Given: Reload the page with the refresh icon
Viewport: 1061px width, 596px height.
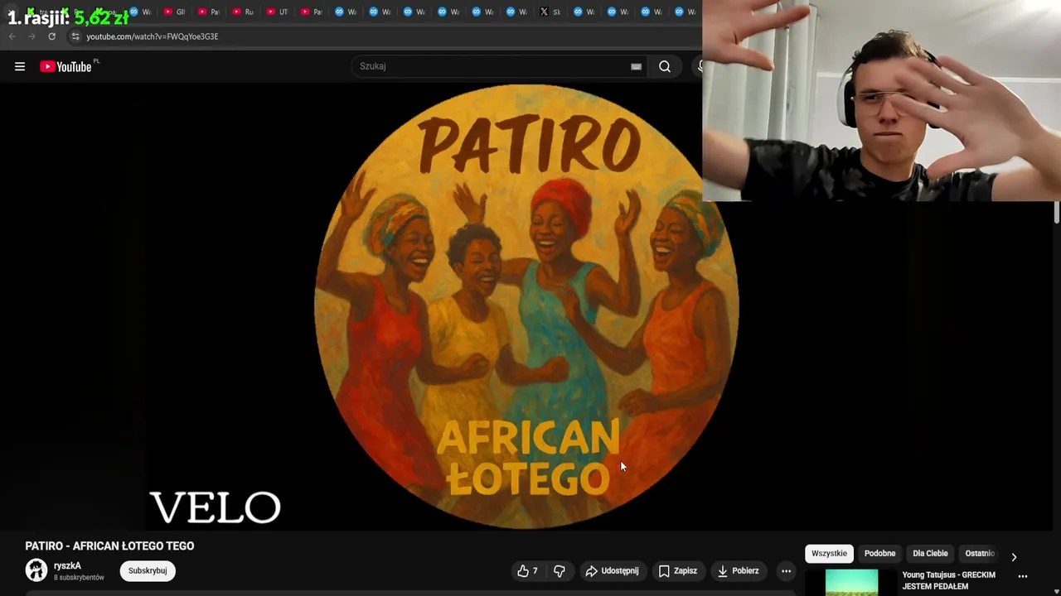Looking at the screenshot, I should [x=51, y=36].
